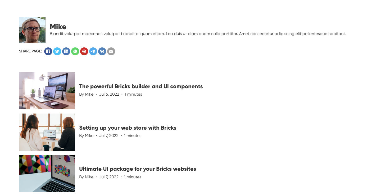Open the two women at laptop thumbnail

[x=47, y=132]
